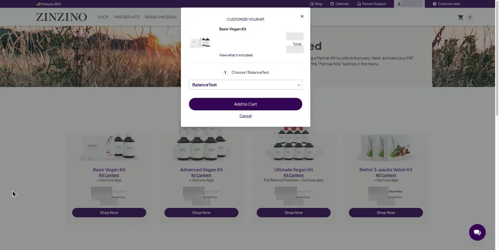Open the SHOP menu
Image resolution: width=499 pixels, height=250 pixels.
pyautogui.click(x=103, y=17)
